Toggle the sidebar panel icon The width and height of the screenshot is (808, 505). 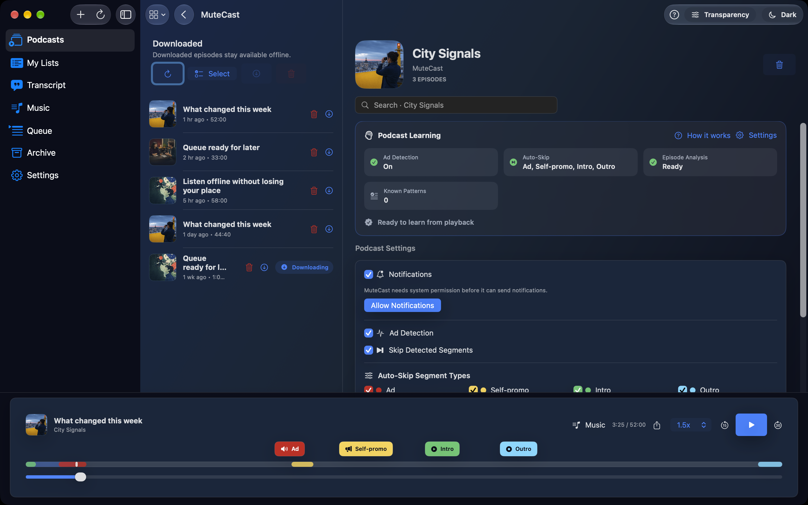(x=125, y=15)
